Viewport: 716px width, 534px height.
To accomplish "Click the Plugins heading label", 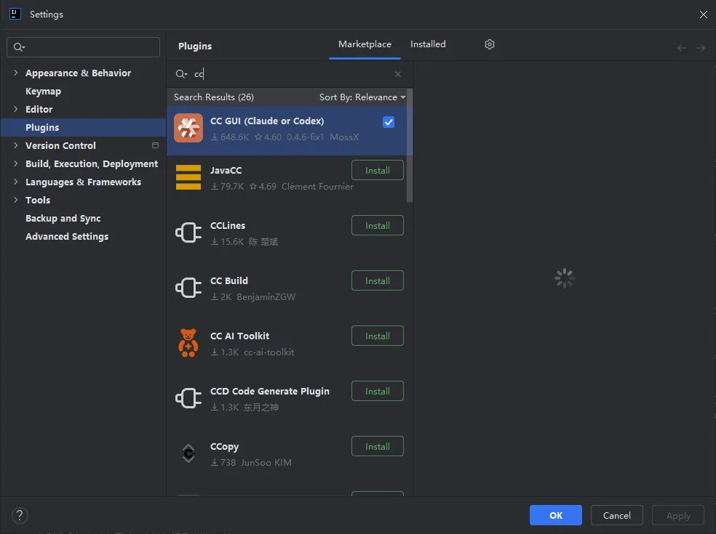I will (195, 46).
